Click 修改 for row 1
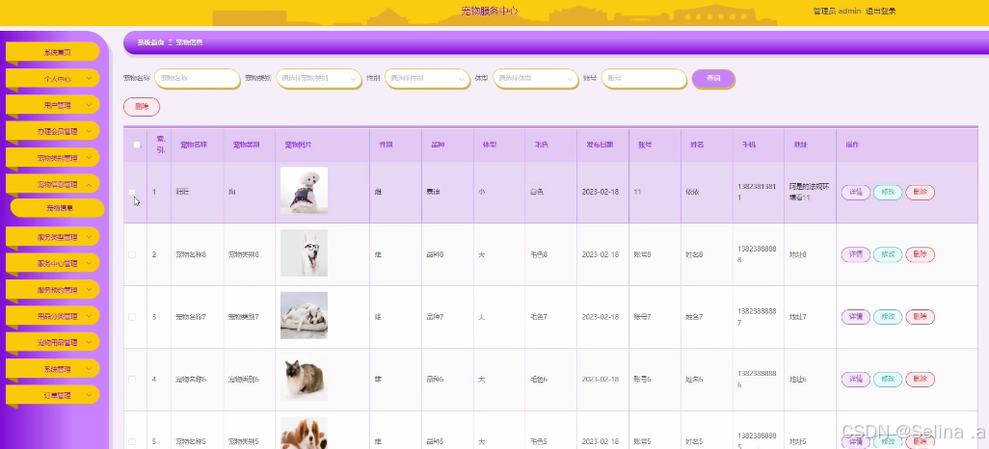Image resolution: width=989 pixels, height=449 pixels. 888,193
